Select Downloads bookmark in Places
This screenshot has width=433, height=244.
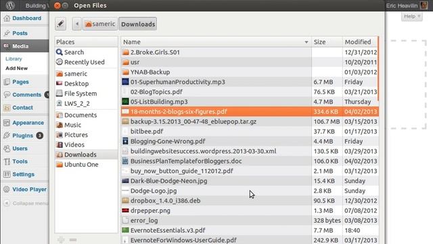86,155
